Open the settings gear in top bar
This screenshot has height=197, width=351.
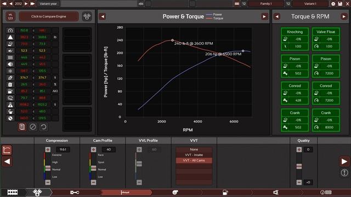[x=333, y=4]
